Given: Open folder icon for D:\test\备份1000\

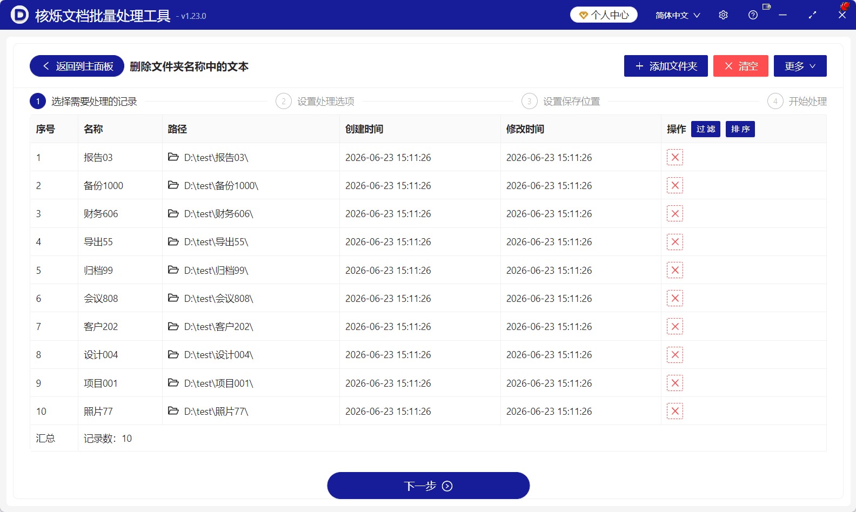Looking at the screenshot, I should (x=173, y=185).
